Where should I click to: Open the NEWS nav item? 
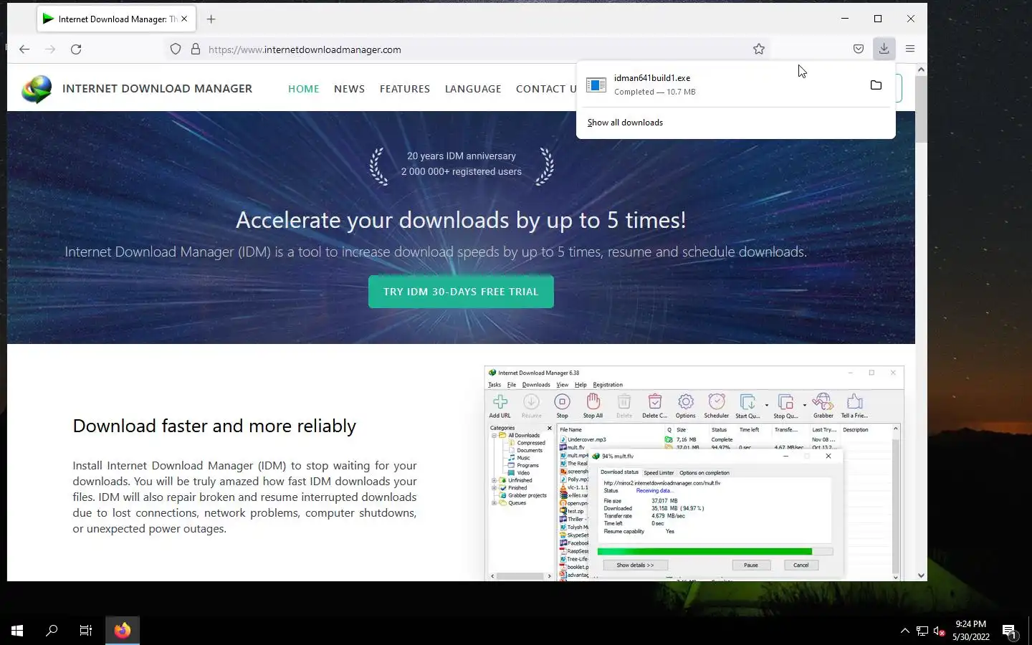pyautogui.click(x=349, y=89)
